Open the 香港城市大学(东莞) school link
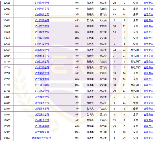155x141 pixels. point(42,138)
